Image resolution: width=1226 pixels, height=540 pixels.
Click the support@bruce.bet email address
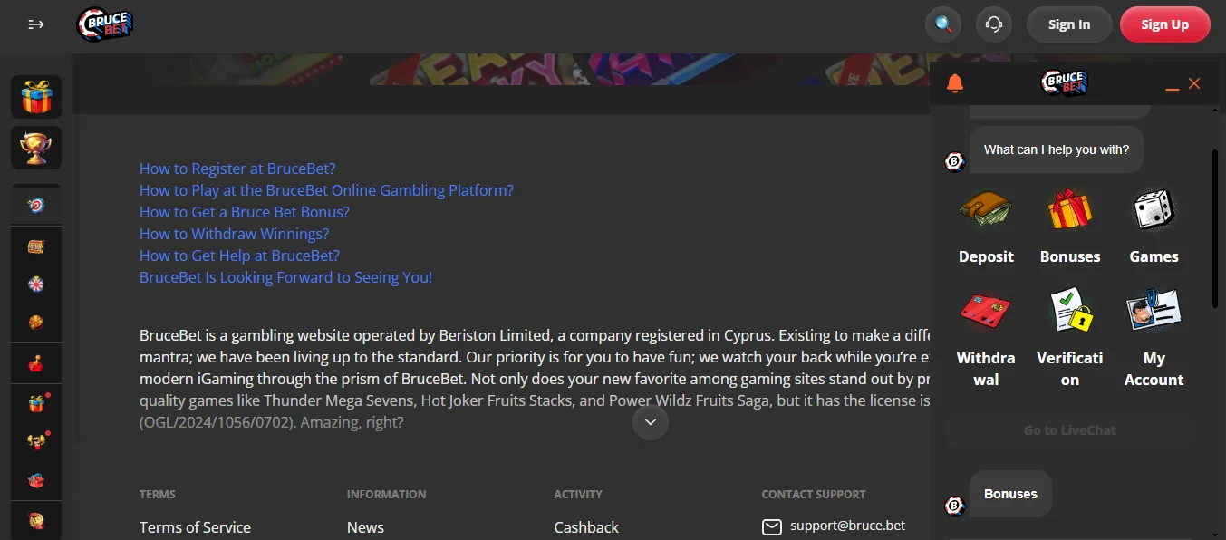point(847,526)
